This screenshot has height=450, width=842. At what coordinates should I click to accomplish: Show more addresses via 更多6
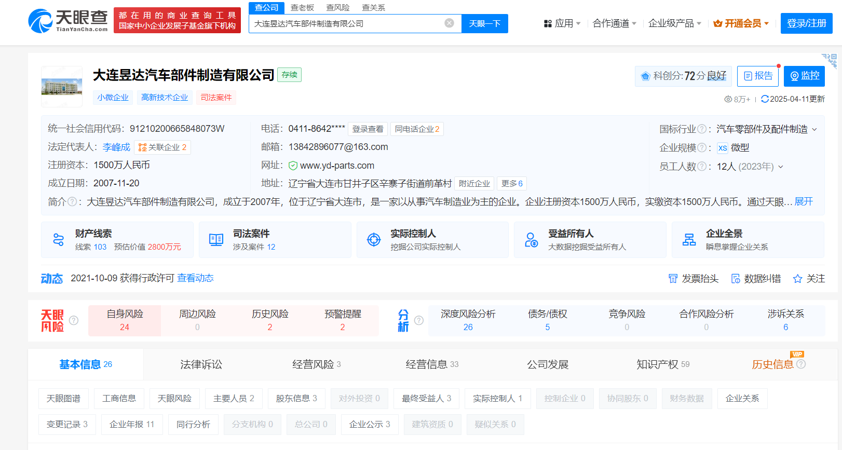tap(512, 184)
